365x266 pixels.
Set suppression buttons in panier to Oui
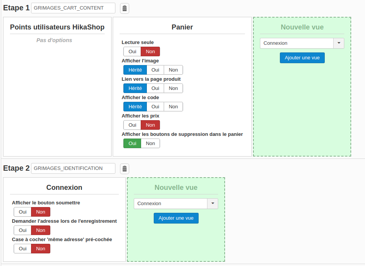click(x=132, y=144)
